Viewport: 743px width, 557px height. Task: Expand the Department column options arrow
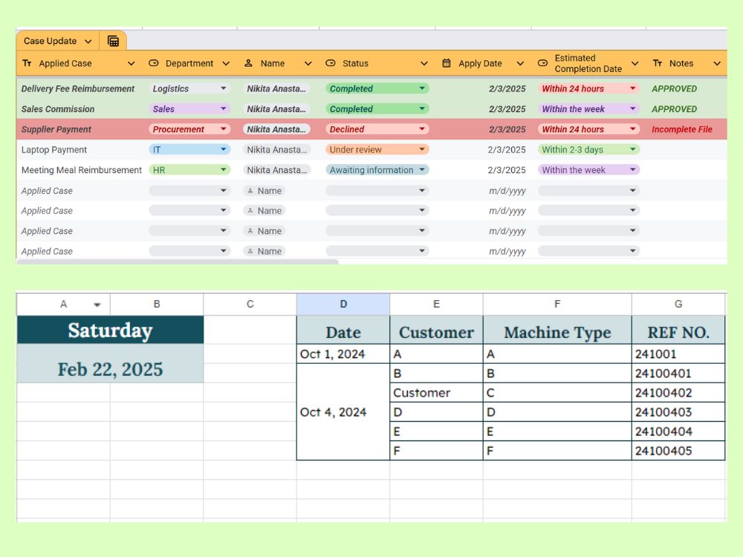click(226, 63)
